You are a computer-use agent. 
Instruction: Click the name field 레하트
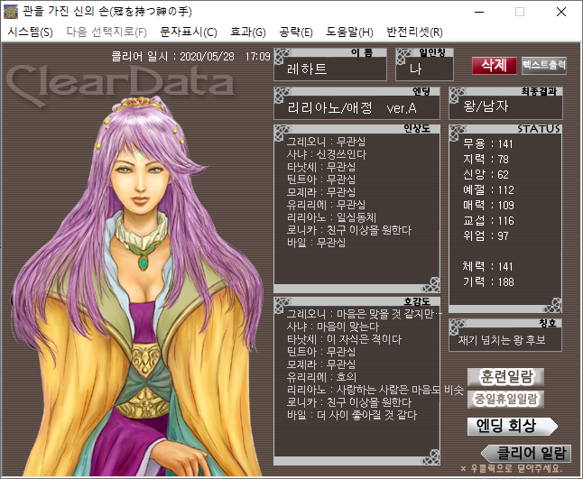pyautogui.click(x=330, y=69)
